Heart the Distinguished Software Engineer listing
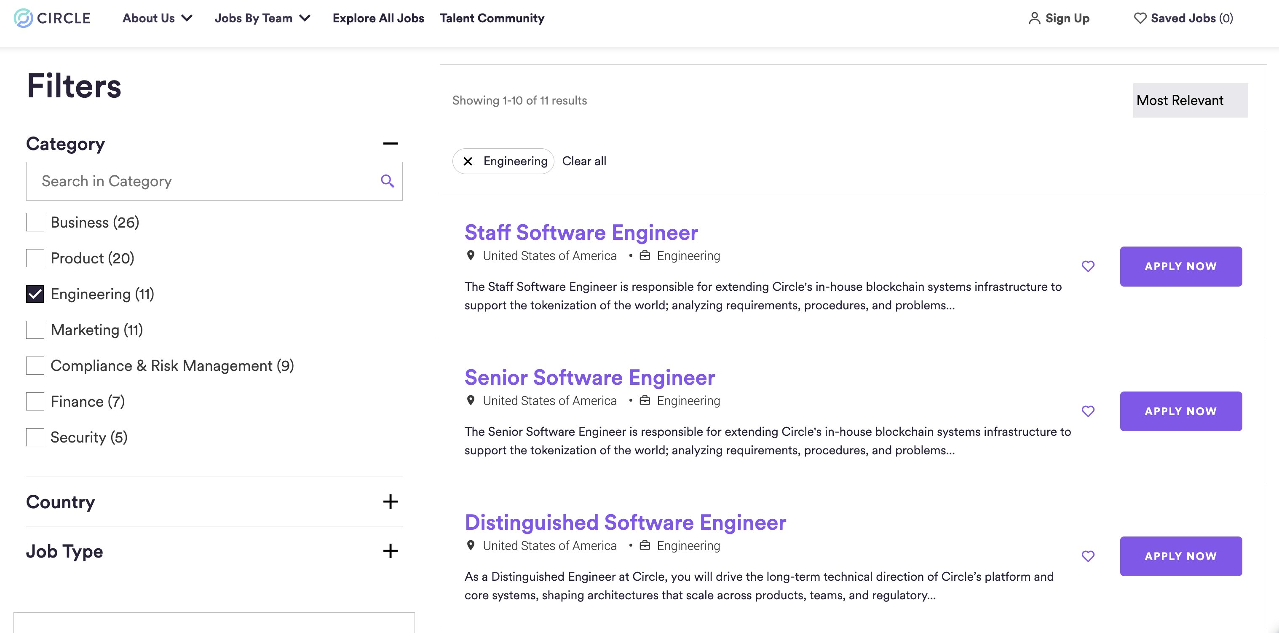The height and width of the screenshot is (633, 1279). (x=1088, y=556)
